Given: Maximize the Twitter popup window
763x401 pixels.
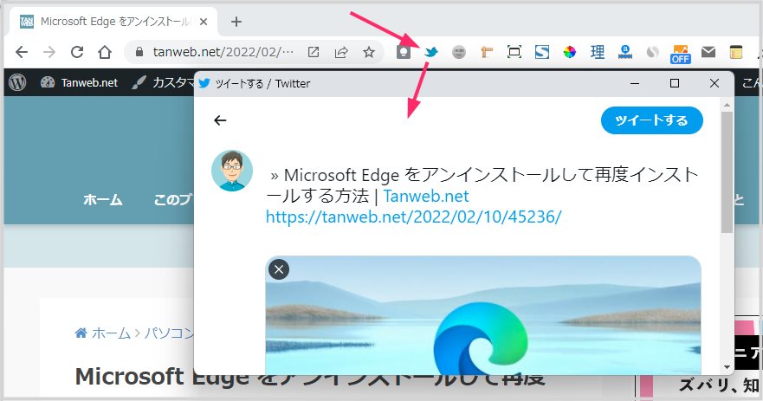Looking at the screenshot, I should pos(675,83).
